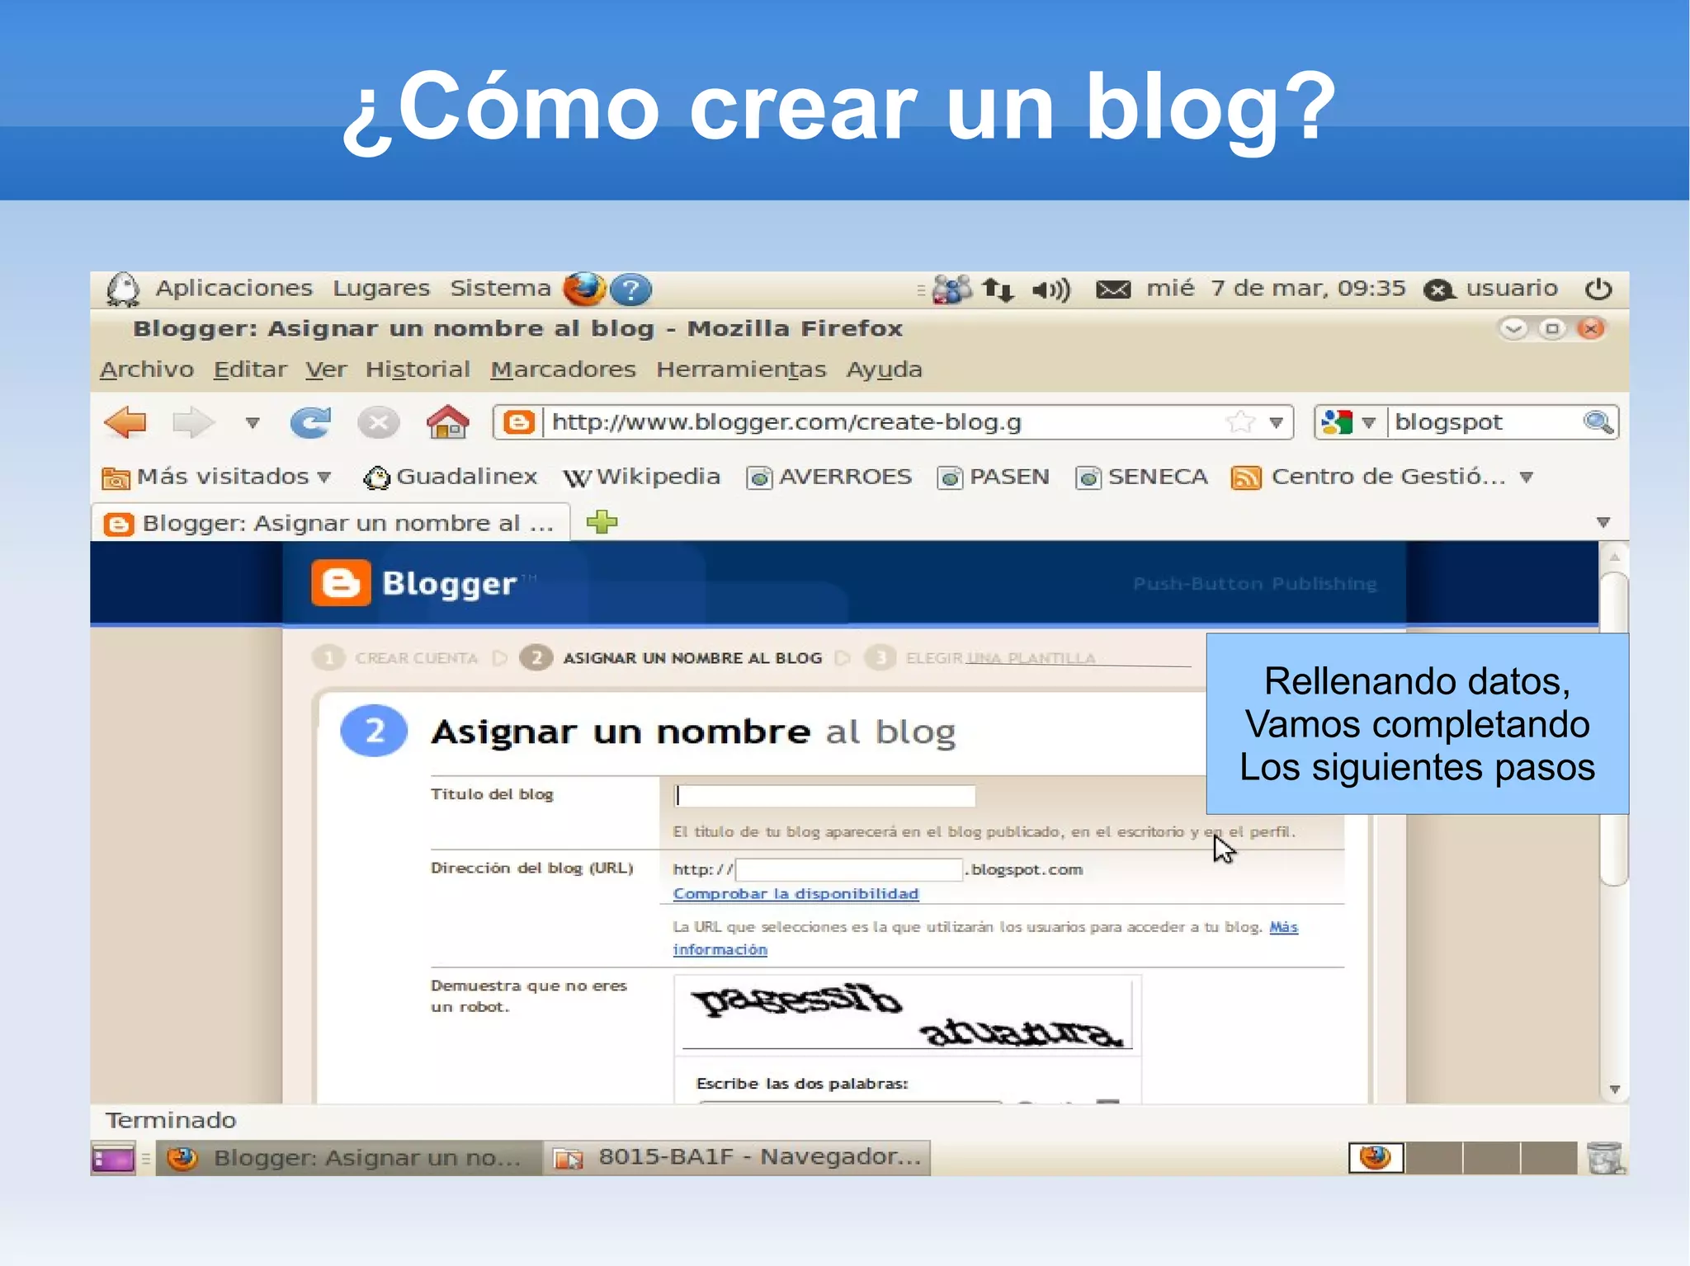This screenshot has height=1266, width=1690.
Task: Open the Marcadores menu
Action: 563,369
